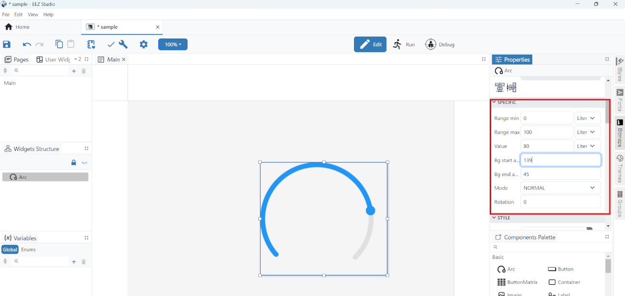This screenshot has height=296, width=625.
Task: Switch to Run mode
Action: point(404,44)
